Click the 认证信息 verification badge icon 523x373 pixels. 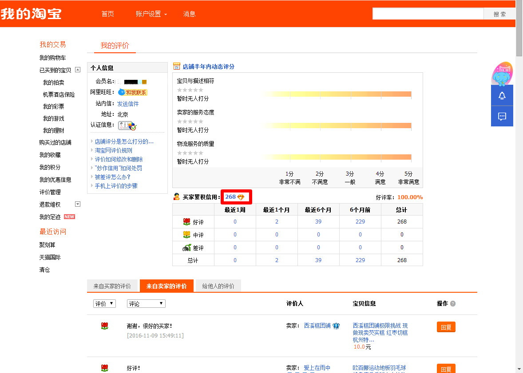pos(127,126)
